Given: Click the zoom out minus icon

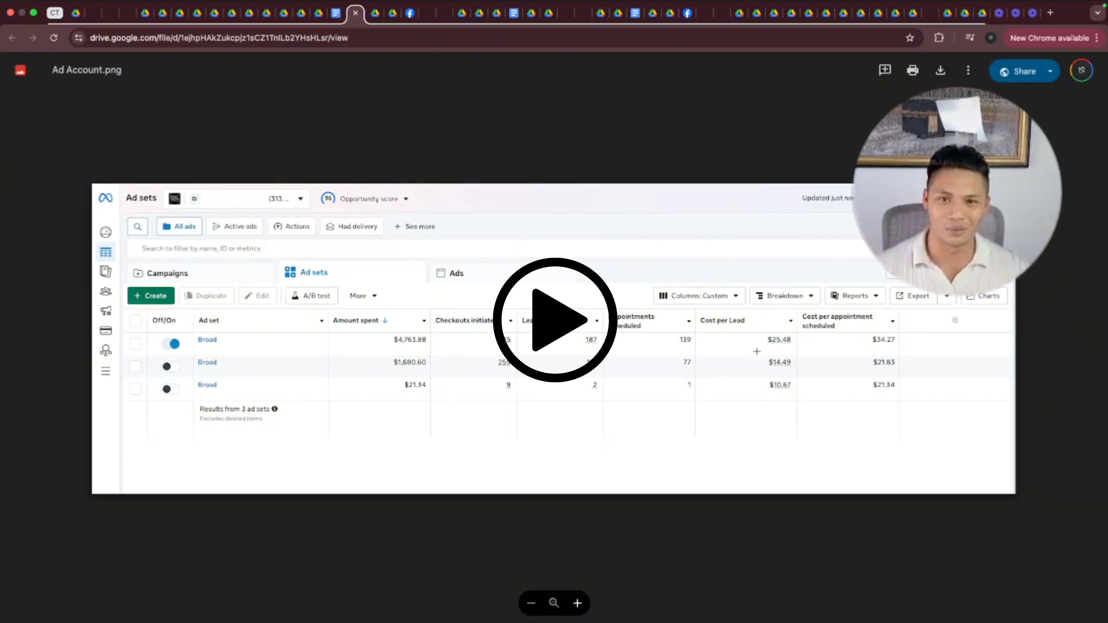Looking at the screenshot, I should pos(531,603).
